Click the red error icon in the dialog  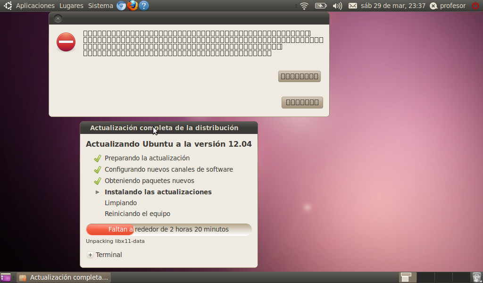66,42
